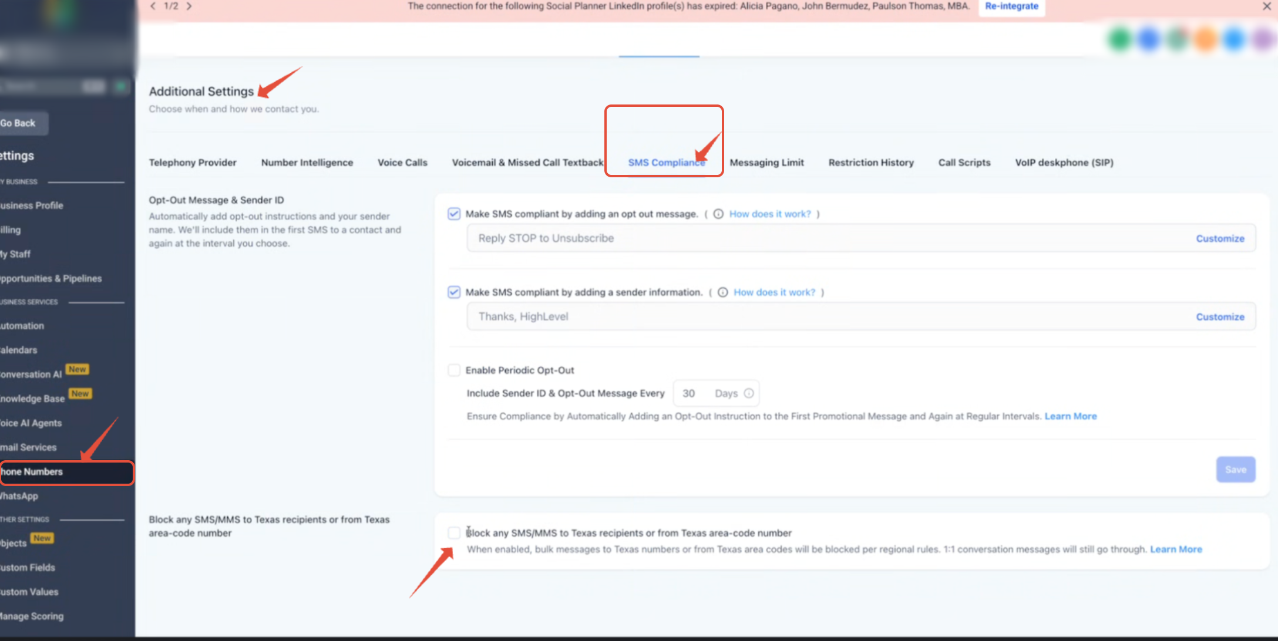Dismiss the LinkedIn expired banner
Viewport: 1278px width, 641px height.
click(x=1266, y=6)
